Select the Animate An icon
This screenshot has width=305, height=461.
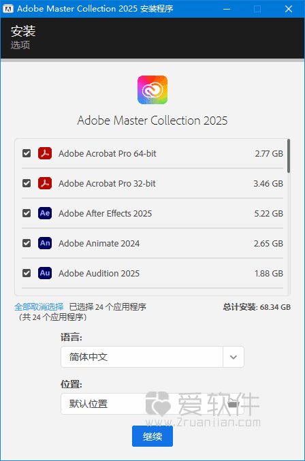(45, 243)
